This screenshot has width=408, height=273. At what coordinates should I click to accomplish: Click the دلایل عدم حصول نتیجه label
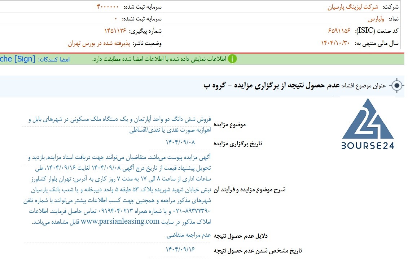(x=240, y=236)
